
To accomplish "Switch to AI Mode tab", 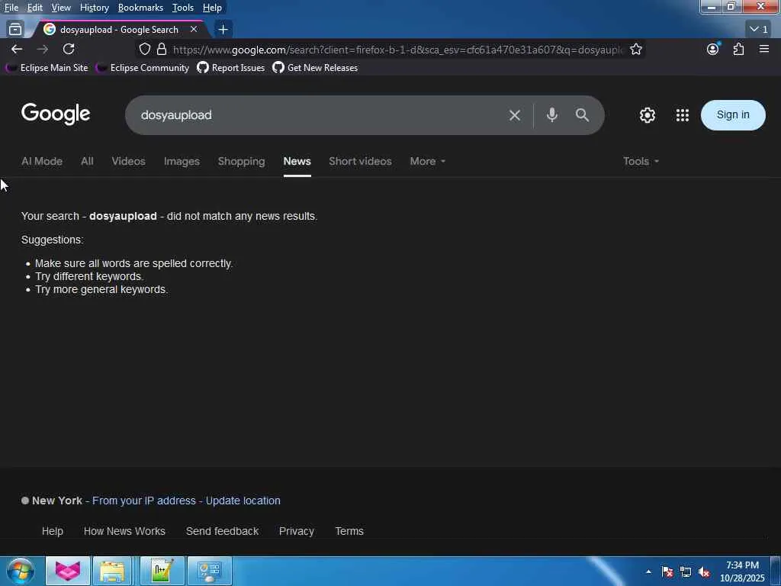I will (x=42, y=162).
